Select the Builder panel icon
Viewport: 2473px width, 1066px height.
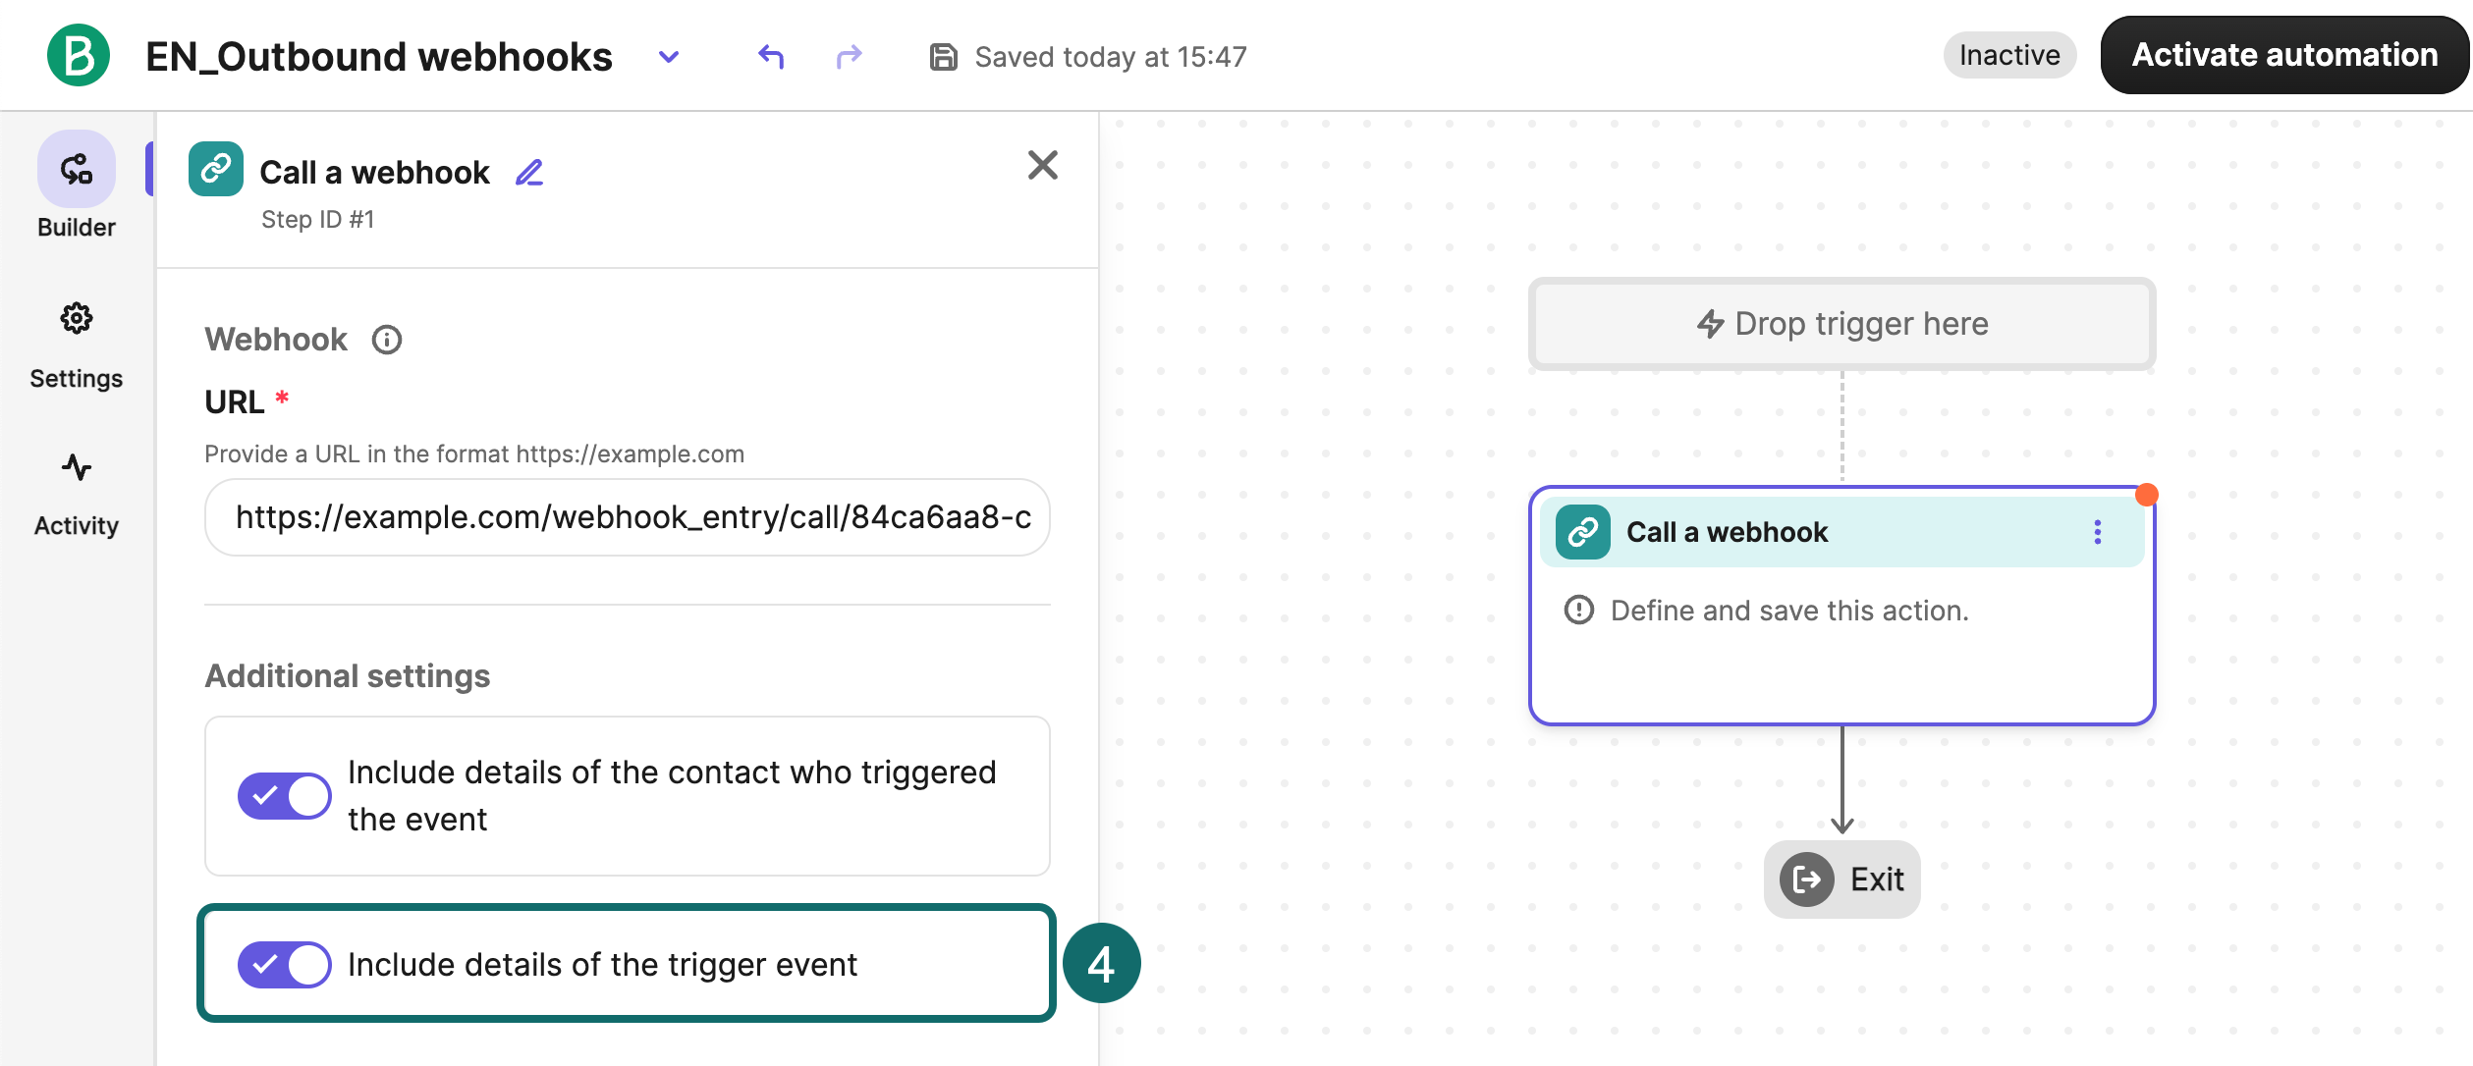tap(76, 169)
